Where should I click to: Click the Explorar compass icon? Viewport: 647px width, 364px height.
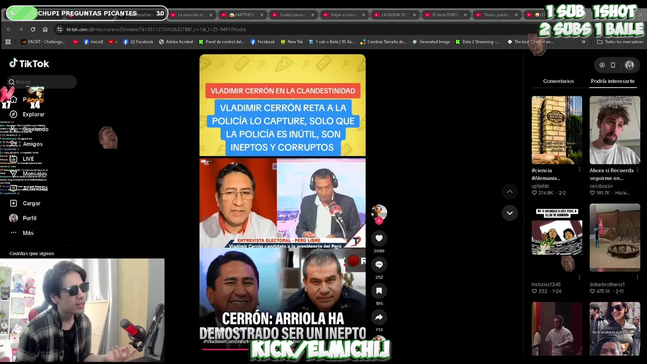click(14, 114)
